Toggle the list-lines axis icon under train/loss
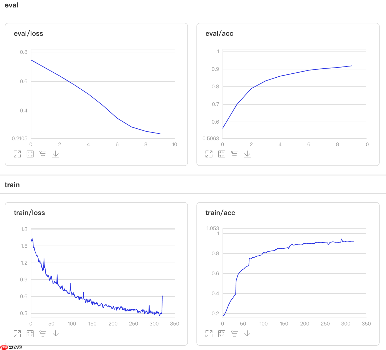Image resolution: width=386 pixels, height=350 pixels. tap(43, 334)
